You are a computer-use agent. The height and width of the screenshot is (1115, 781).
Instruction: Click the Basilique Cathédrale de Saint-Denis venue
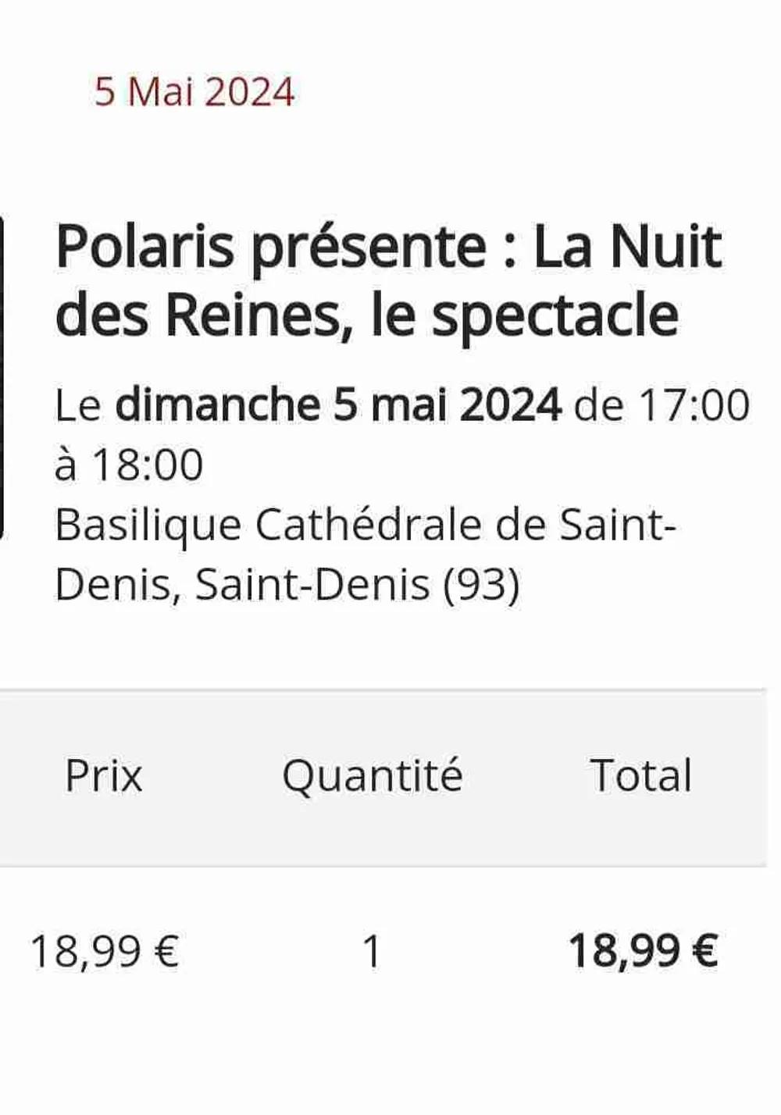364,524
